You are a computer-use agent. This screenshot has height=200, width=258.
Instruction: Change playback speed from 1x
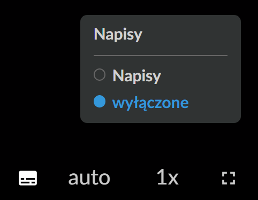tap(168, 177)
